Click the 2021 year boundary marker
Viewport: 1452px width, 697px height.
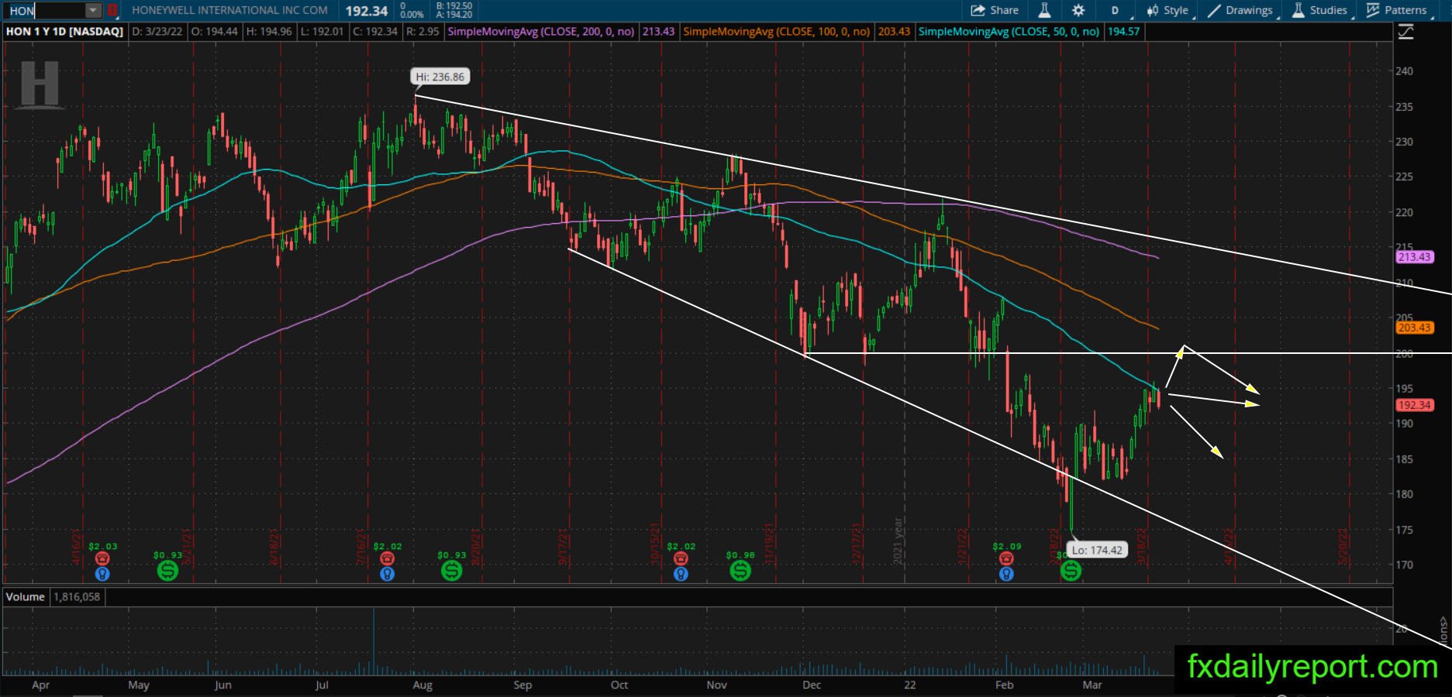coord(898,541)
